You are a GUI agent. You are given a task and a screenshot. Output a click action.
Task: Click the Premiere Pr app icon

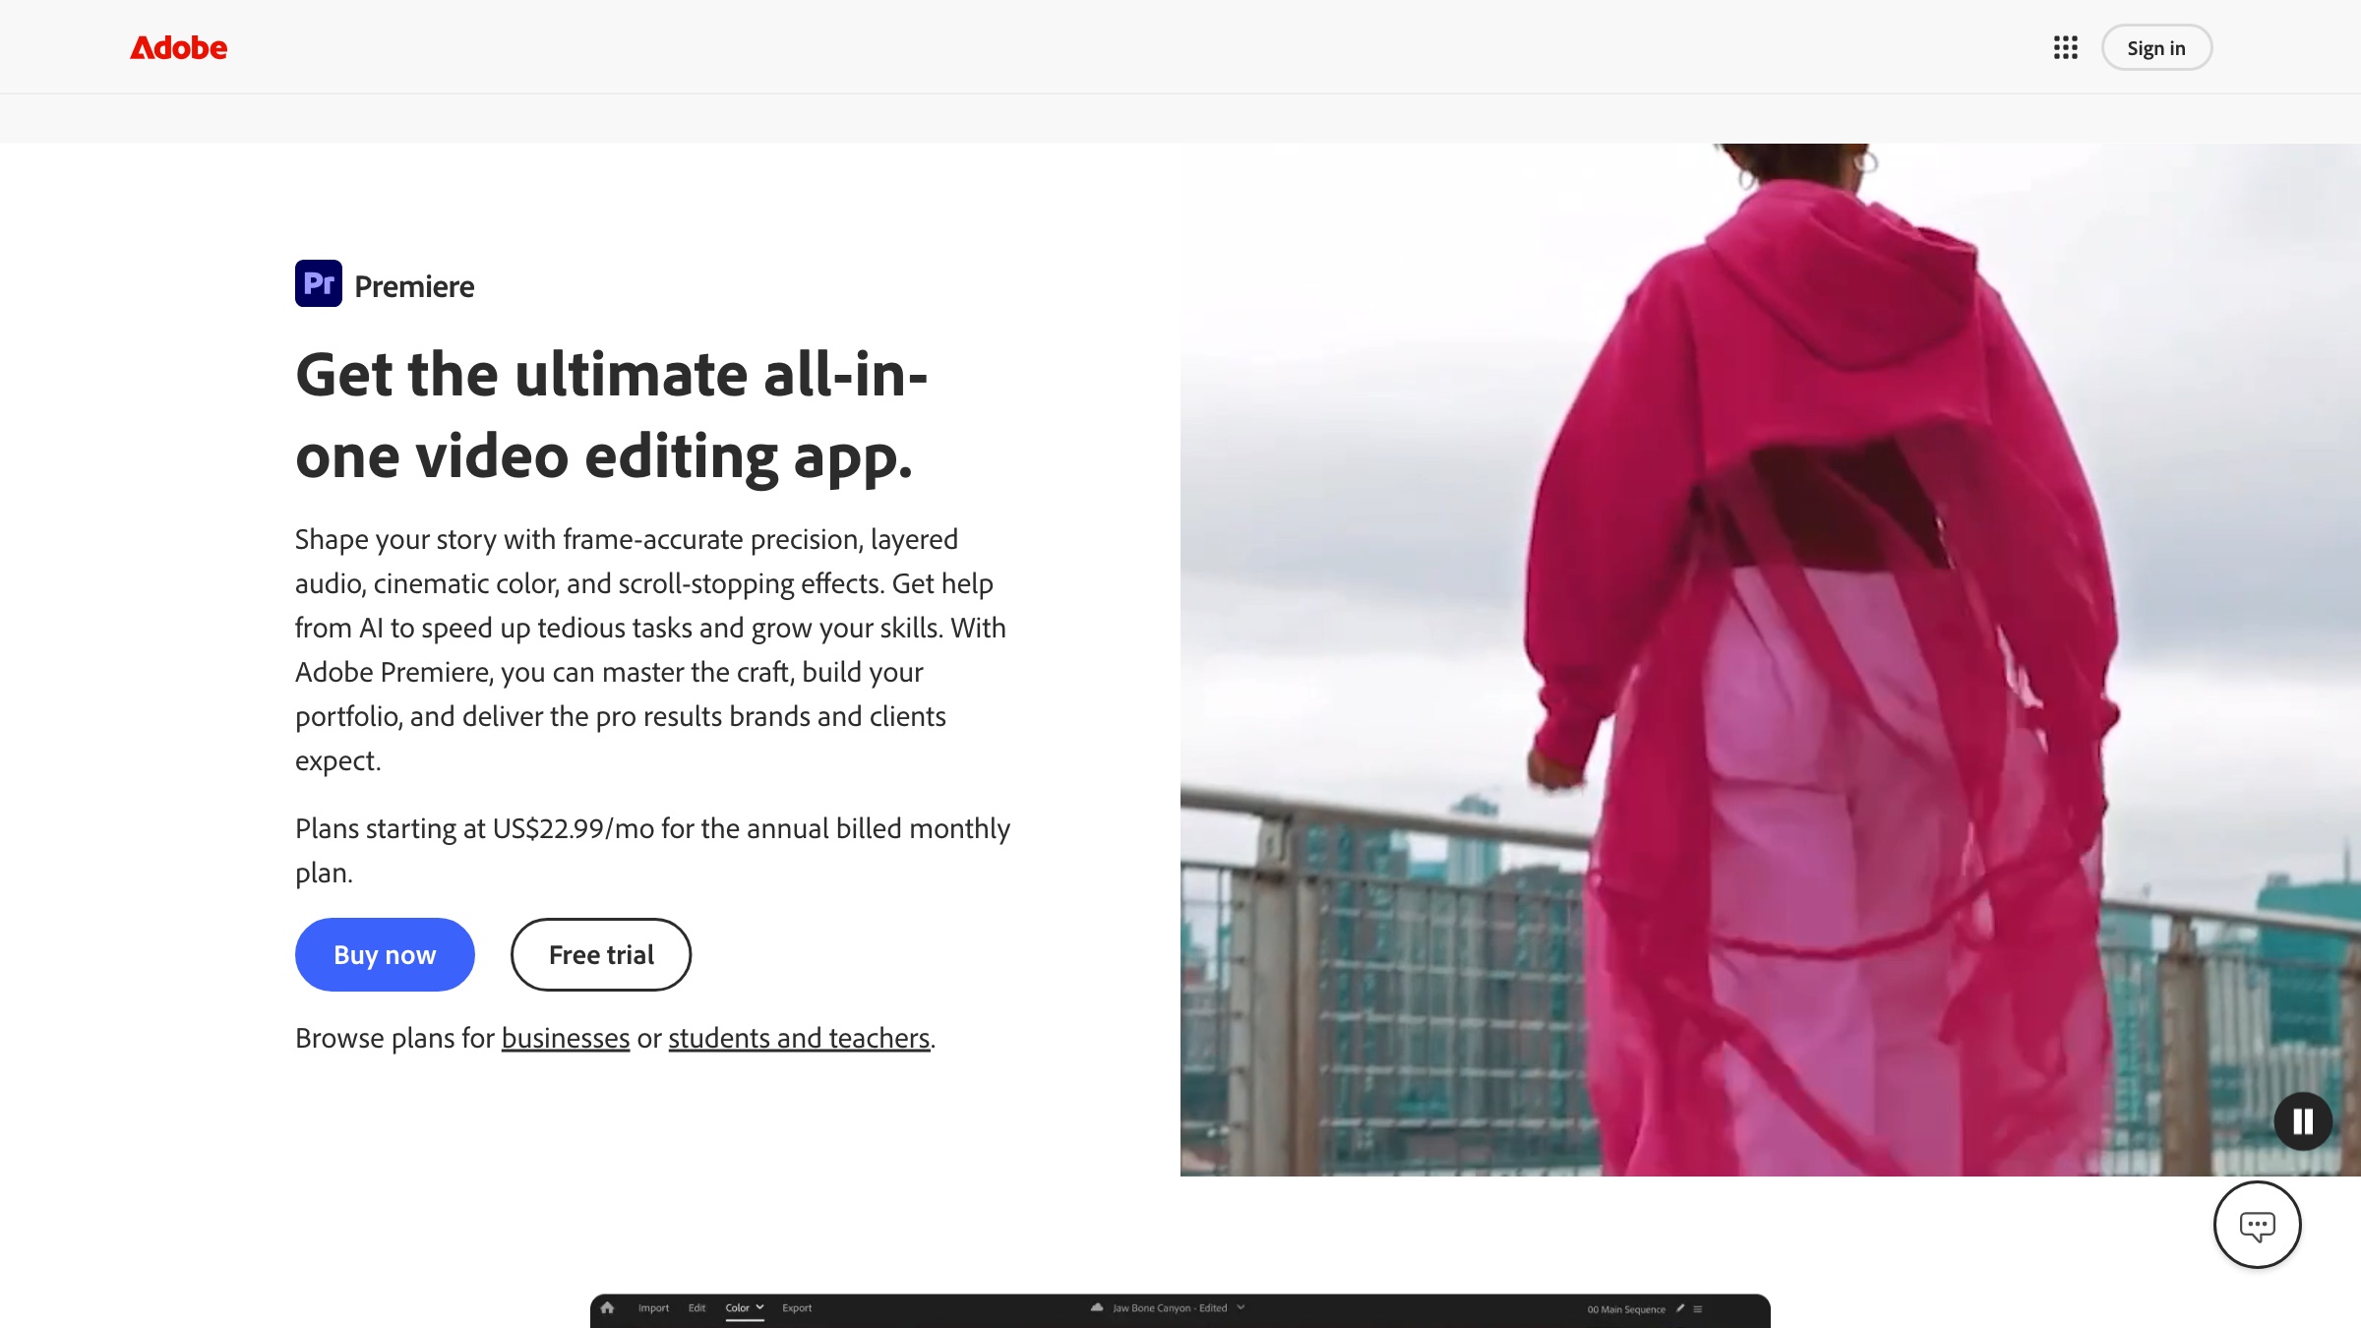pyautogui.click(x=319, y=283)
